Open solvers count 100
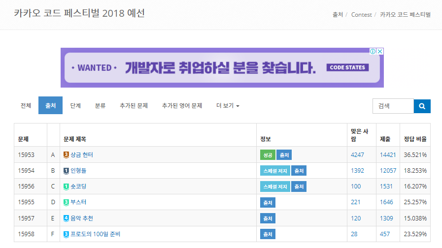 [x=356, y=186]
